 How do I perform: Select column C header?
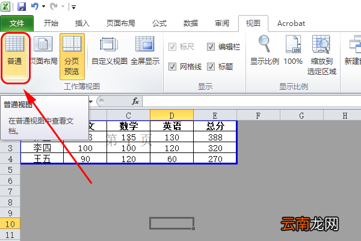point(128,115)
